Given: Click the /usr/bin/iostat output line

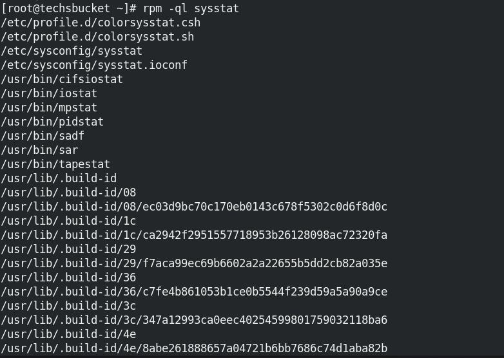Looking at the screenshot, I should [x=49, y=93].
